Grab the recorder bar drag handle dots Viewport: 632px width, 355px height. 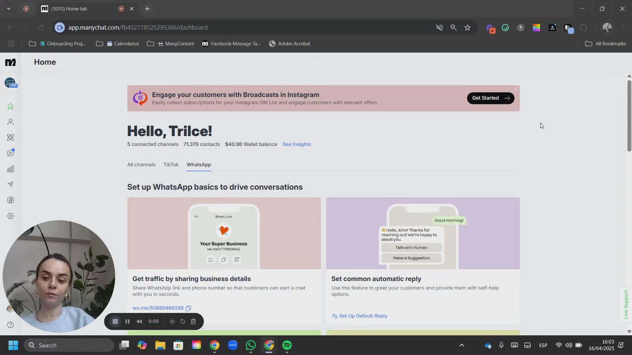[172, 321]
